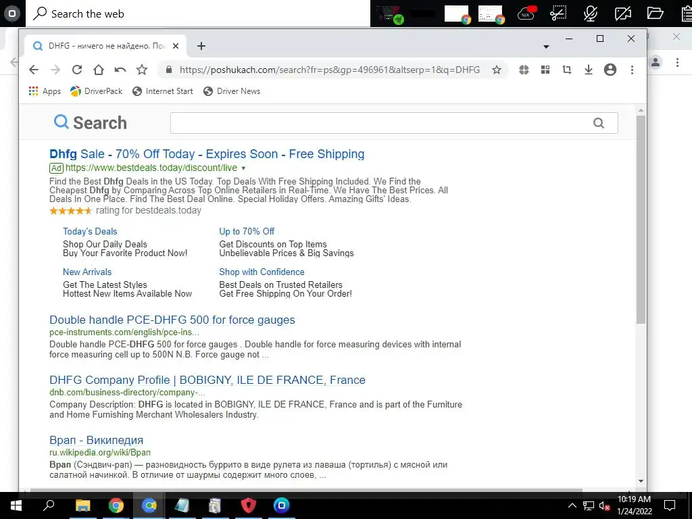Click the crop screenshot toolbar icon
The width and height of the screenshot is (692, 519).
[x=567, y=70]
